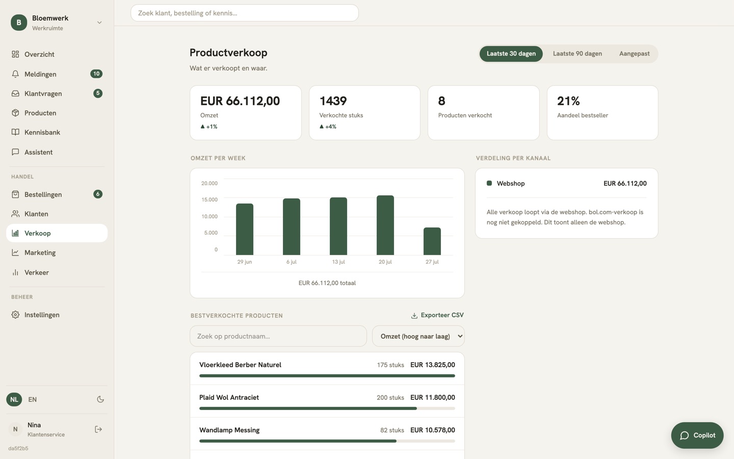Click the Exporteer CSV link
This screenshot has width=734, height=459.
(x=437, y=315)
